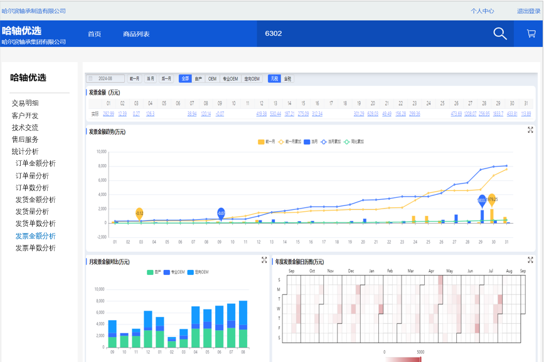Toggle the 专业OEM series in the monthly comparison legend
The height and width of the screenshot is (362, 544).
tap(174, 272)
